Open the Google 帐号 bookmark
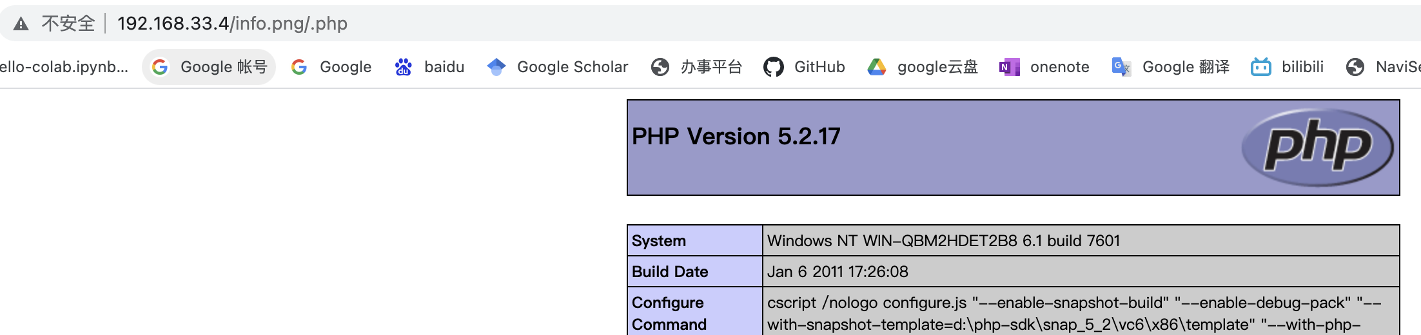The image size is (1421, 335). [x=223, y=67]
